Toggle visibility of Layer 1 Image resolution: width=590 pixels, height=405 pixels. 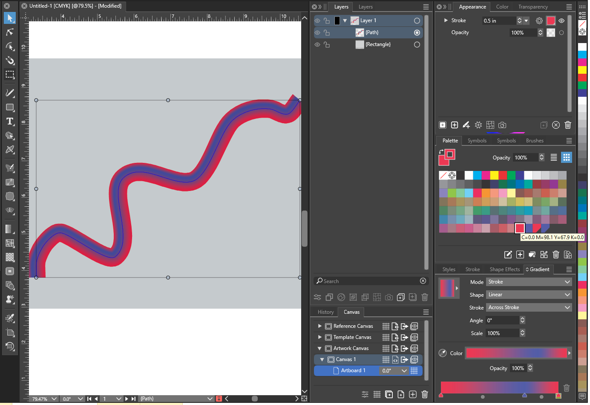pos(317,20)
